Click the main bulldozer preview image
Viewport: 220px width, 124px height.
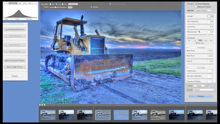point(111,57)
